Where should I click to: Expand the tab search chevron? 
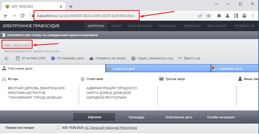click(x=216, y=4)
